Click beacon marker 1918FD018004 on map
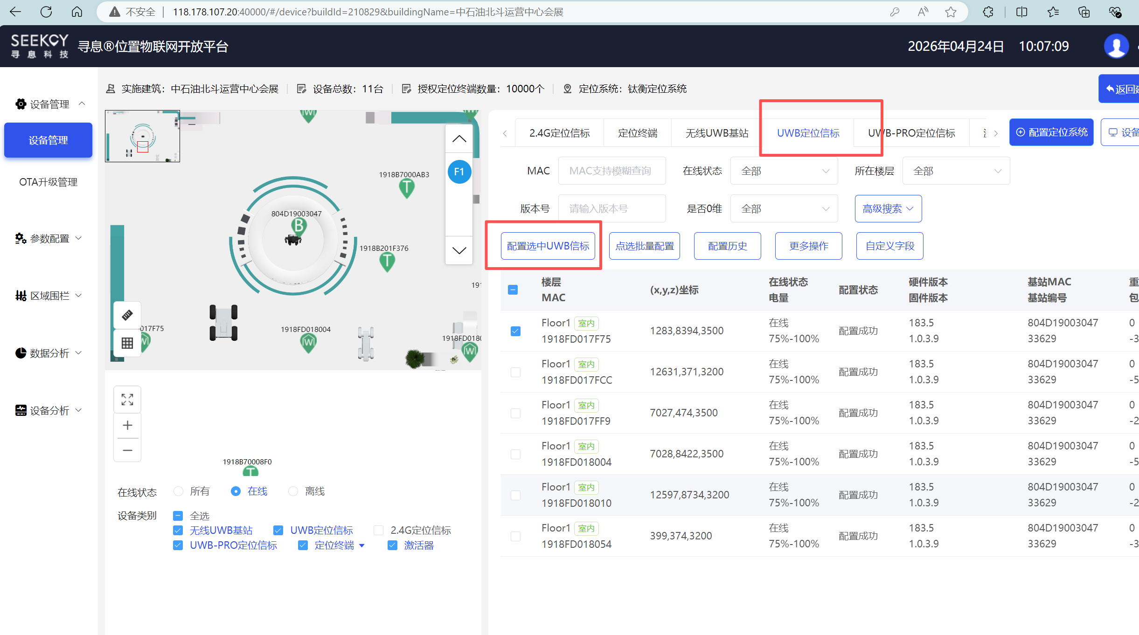 [x=308, y=344]
